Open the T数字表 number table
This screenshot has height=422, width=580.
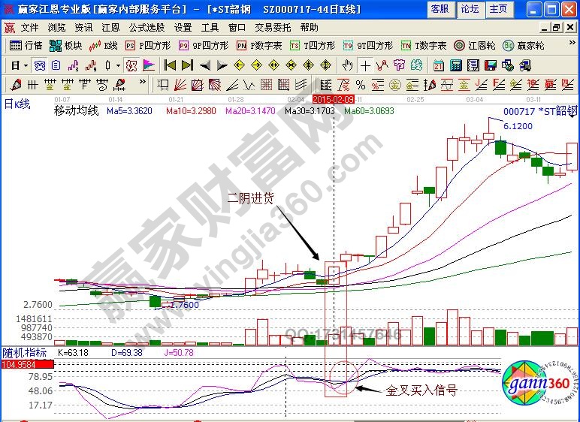point(424,45)
